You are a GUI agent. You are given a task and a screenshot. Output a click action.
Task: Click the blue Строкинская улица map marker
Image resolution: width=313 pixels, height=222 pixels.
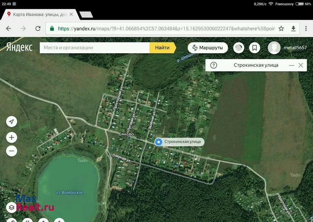(x=158, y=142)
